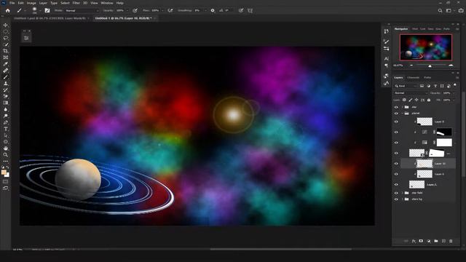This screenshot has height=262, width=466.
Task: Select the Frame tool
Action: pyautogui.click(x=6, y=57)
